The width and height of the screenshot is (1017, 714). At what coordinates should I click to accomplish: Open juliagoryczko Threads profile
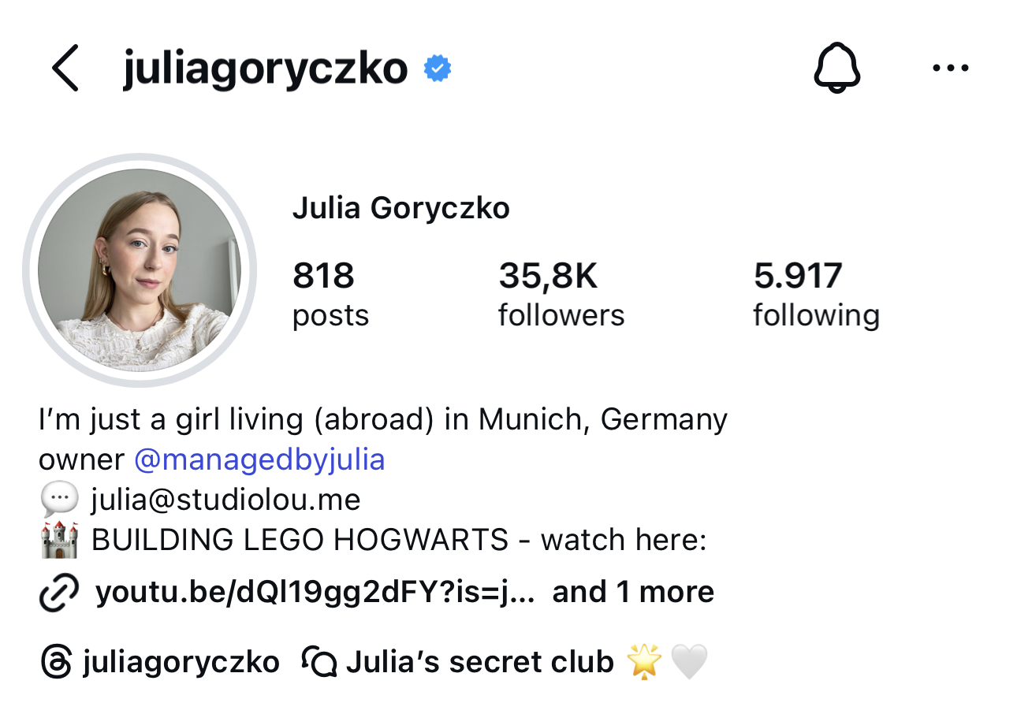[x=181, y=662]
